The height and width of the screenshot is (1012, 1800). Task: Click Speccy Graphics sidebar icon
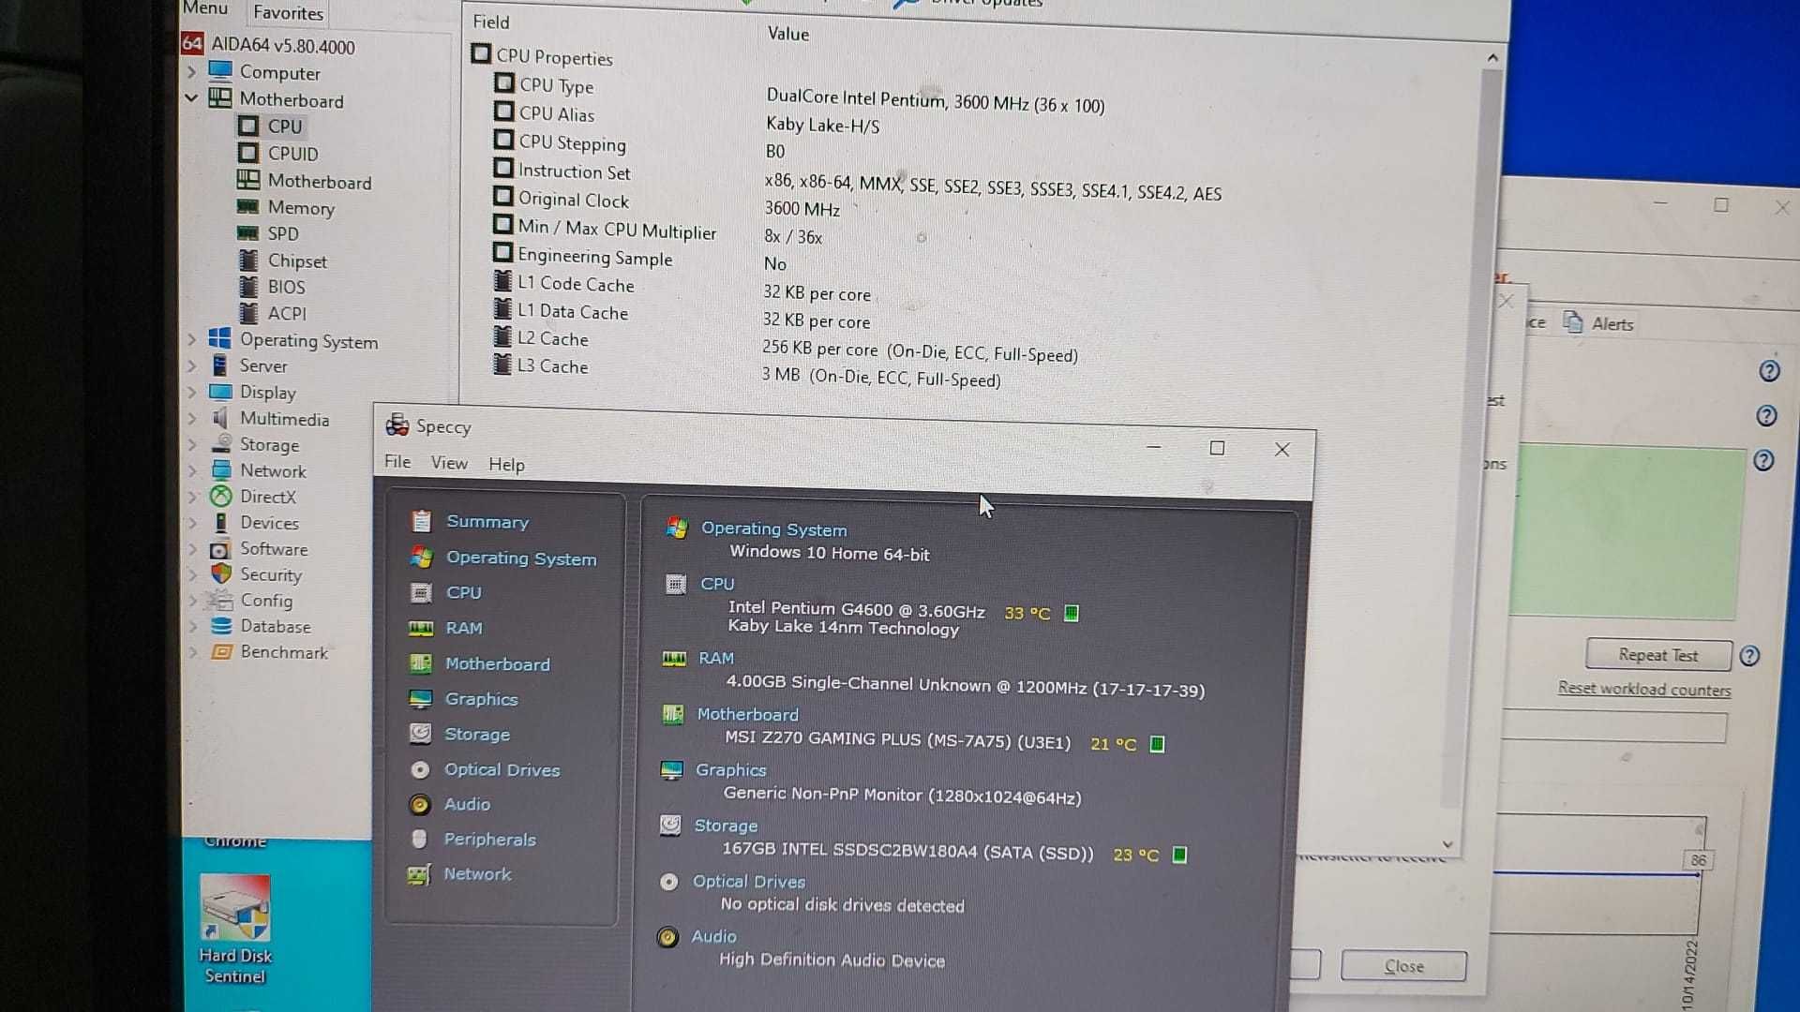click(420, 699)
